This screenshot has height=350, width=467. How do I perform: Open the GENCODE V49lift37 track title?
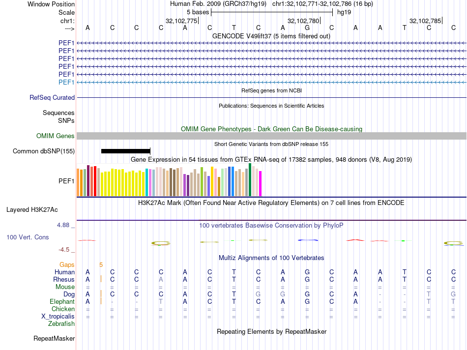(271, 36)
